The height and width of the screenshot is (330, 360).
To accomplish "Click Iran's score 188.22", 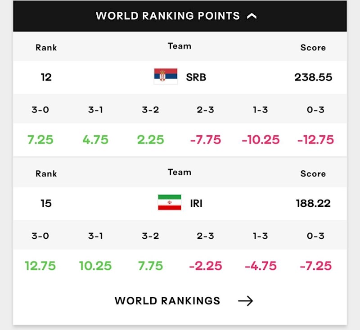I will coord(313,203).
